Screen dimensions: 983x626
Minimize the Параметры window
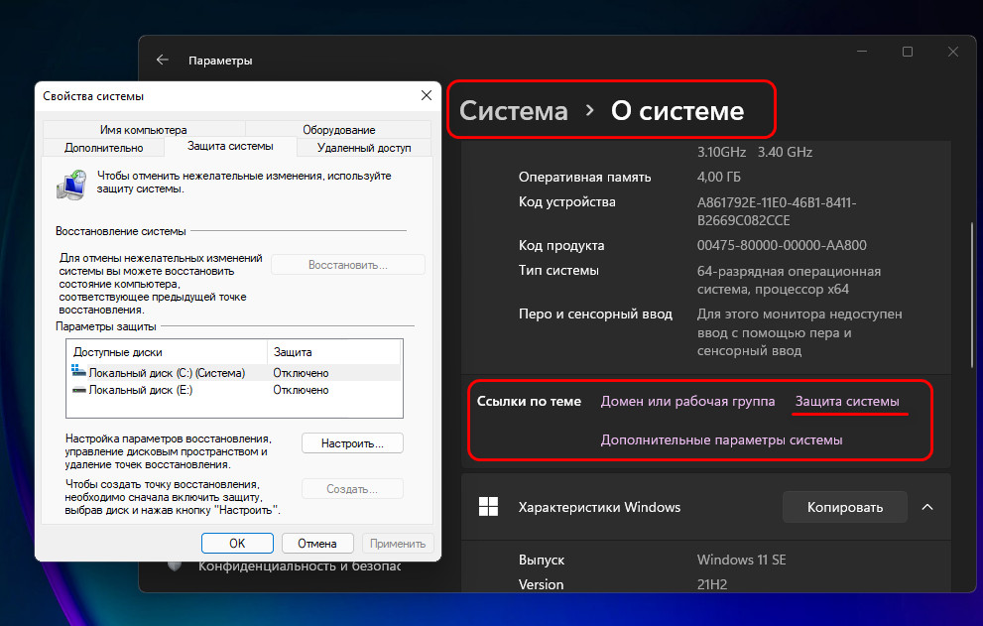point(862,52)
